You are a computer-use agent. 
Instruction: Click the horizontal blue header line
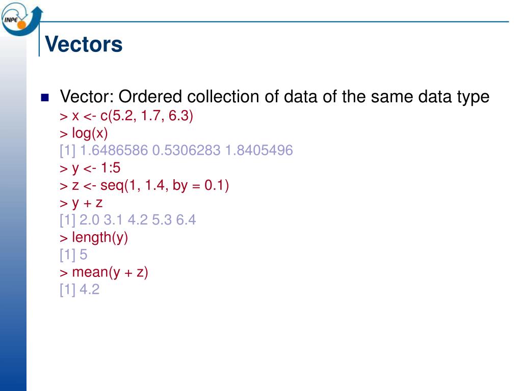pyautogui.click(x=274, y=22)
